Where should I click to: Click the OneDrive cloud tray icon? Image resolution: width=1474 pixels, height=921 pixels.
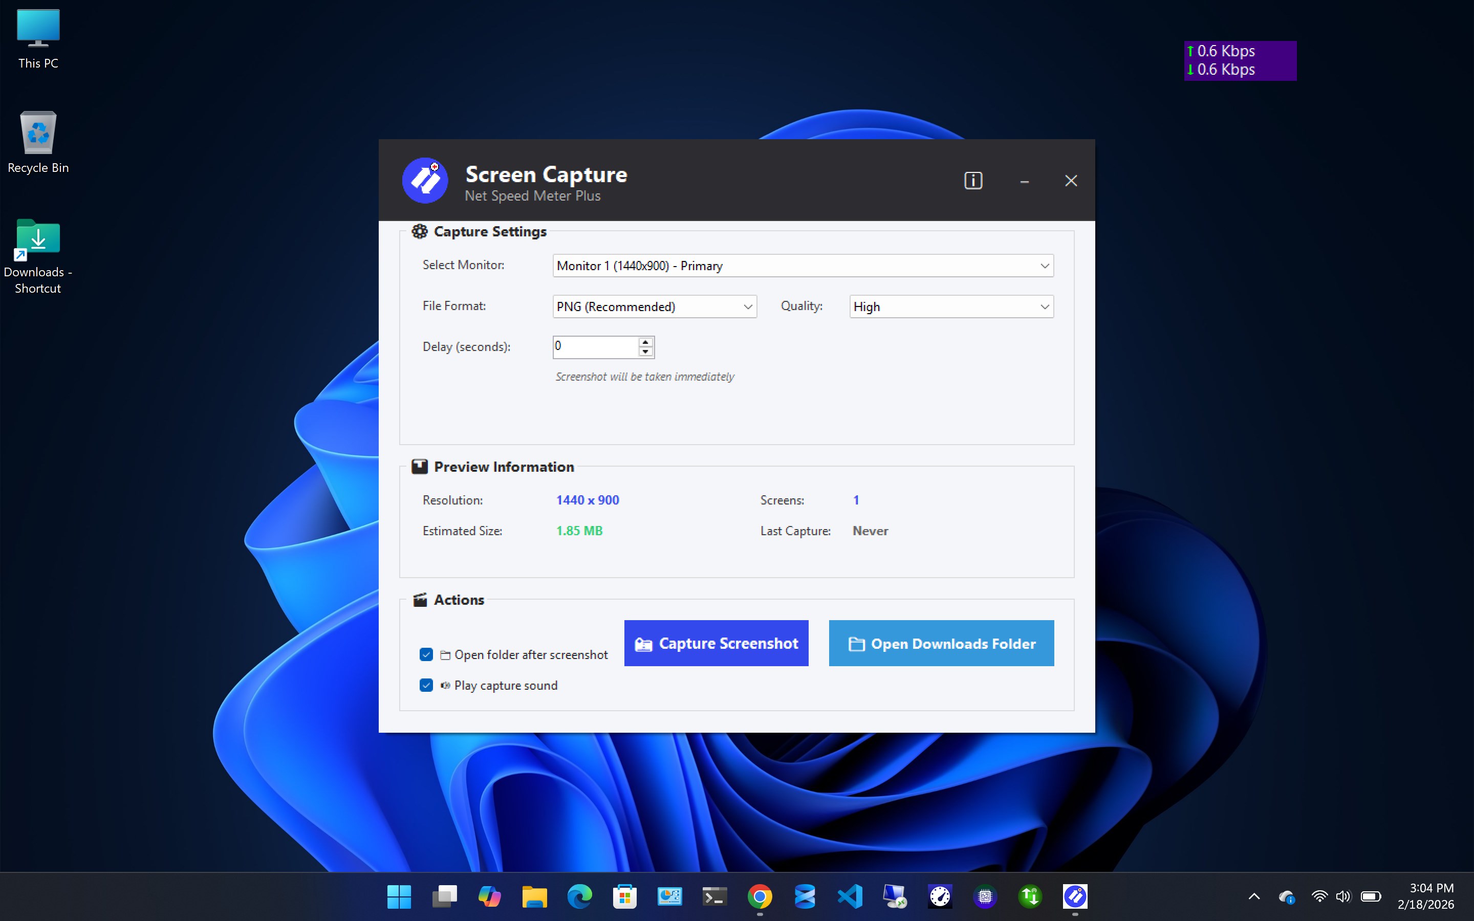click(x=1286, y=896)
